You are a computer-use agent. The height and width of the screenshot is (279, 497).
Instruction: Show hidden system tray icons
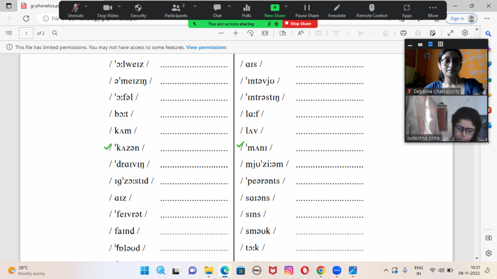386,270
